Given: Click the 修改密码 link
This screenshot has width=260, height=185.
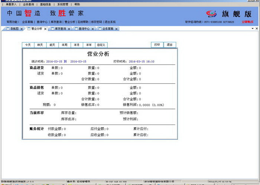Looking at the screenshot, I should click(97, 22).
